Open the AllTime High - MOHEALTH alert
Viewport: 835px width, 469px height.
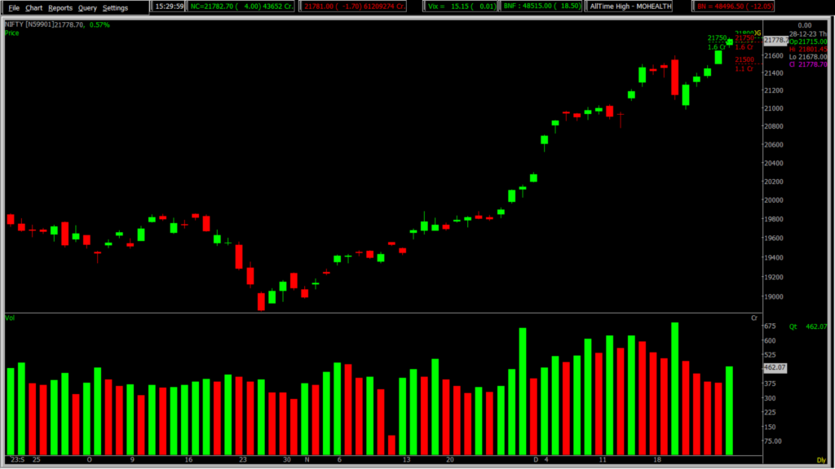tap(637, 7)
